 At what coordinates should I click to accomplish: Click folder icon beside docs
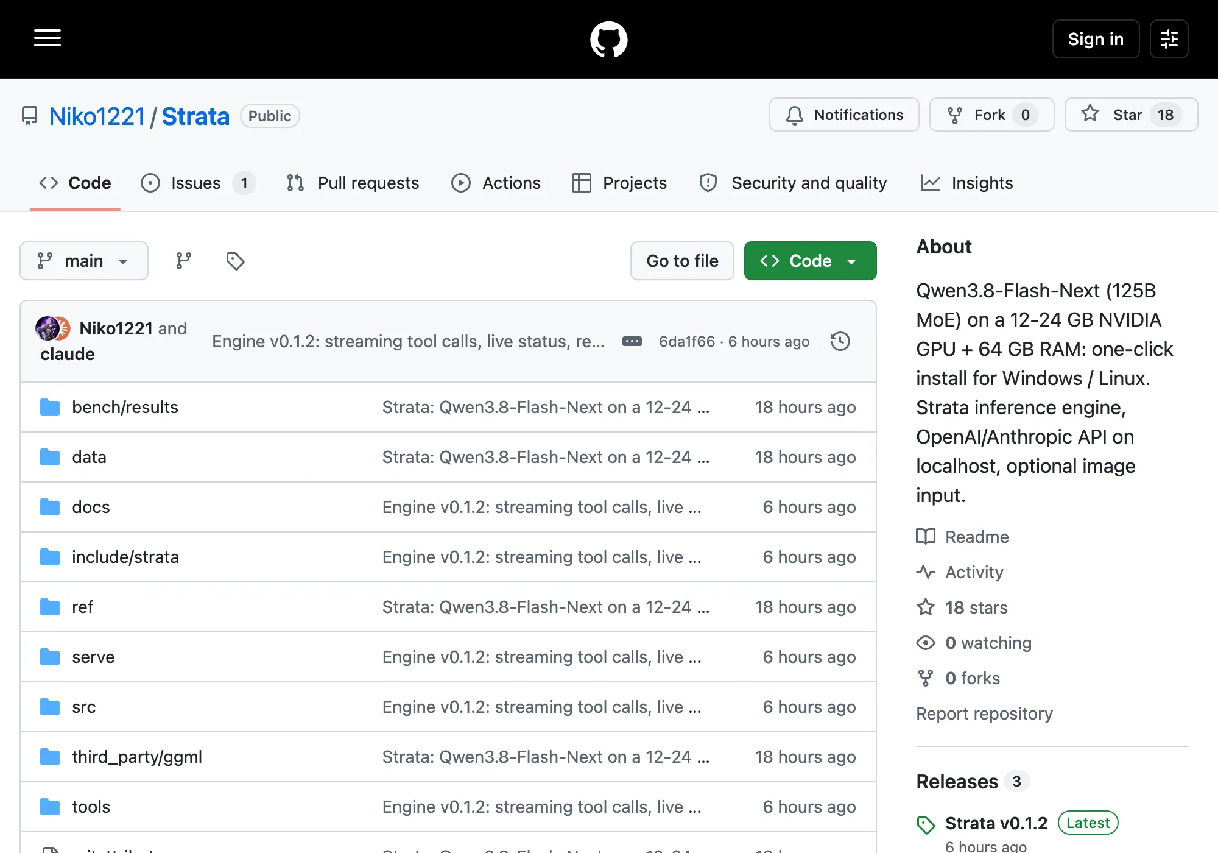(x=50, y=507)
